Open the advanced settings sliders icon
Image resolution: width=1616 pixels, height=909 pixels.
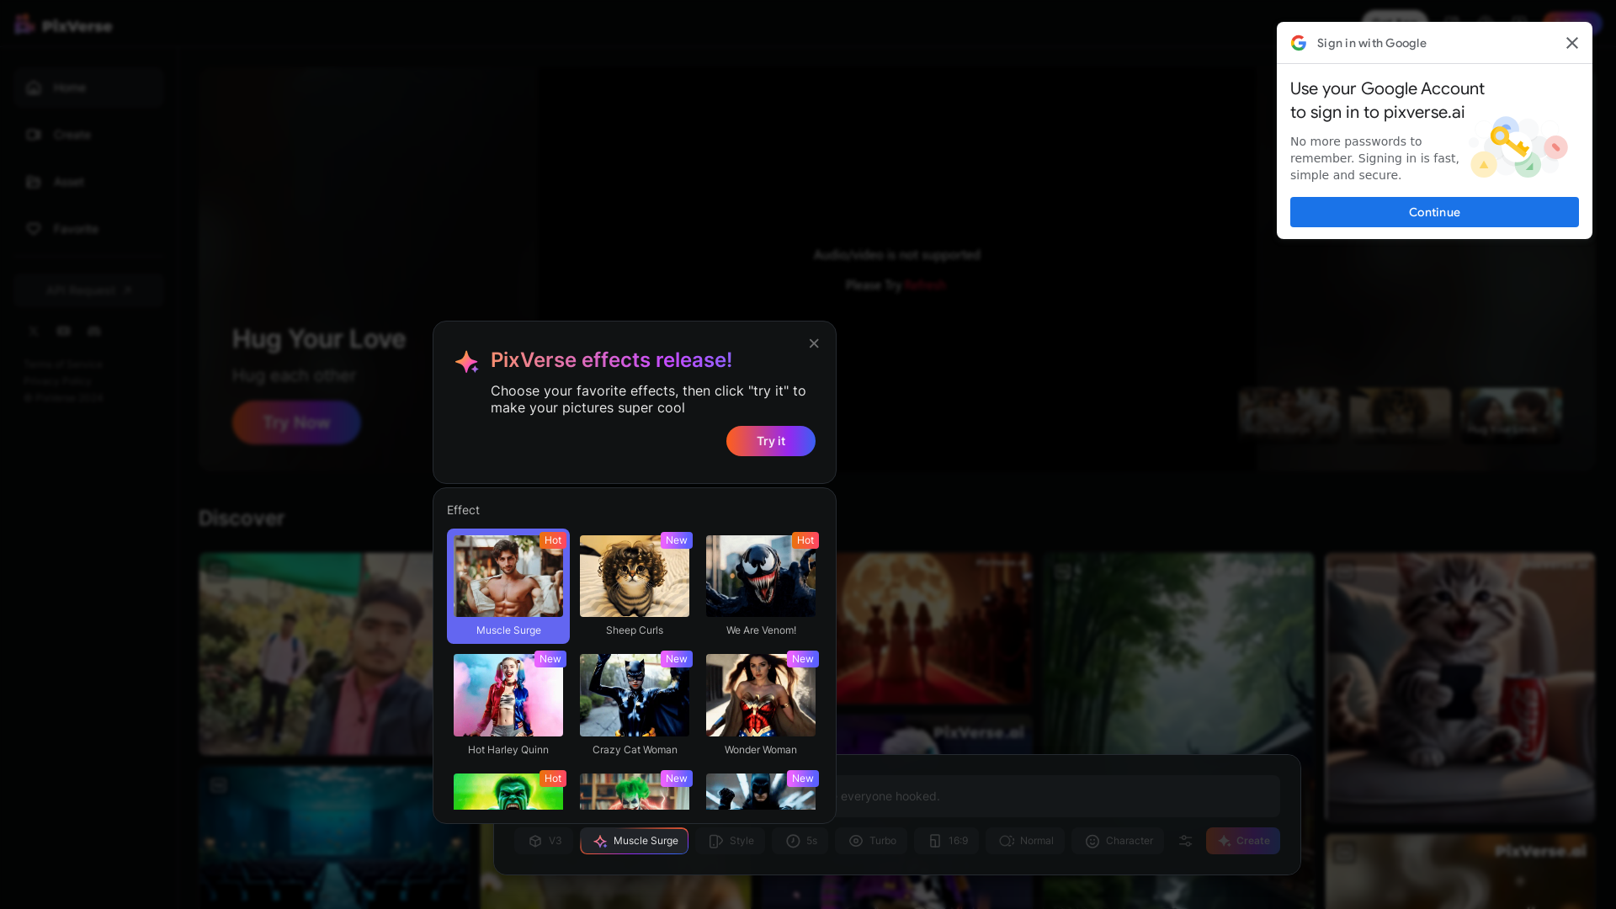(x=1185, y=841)
